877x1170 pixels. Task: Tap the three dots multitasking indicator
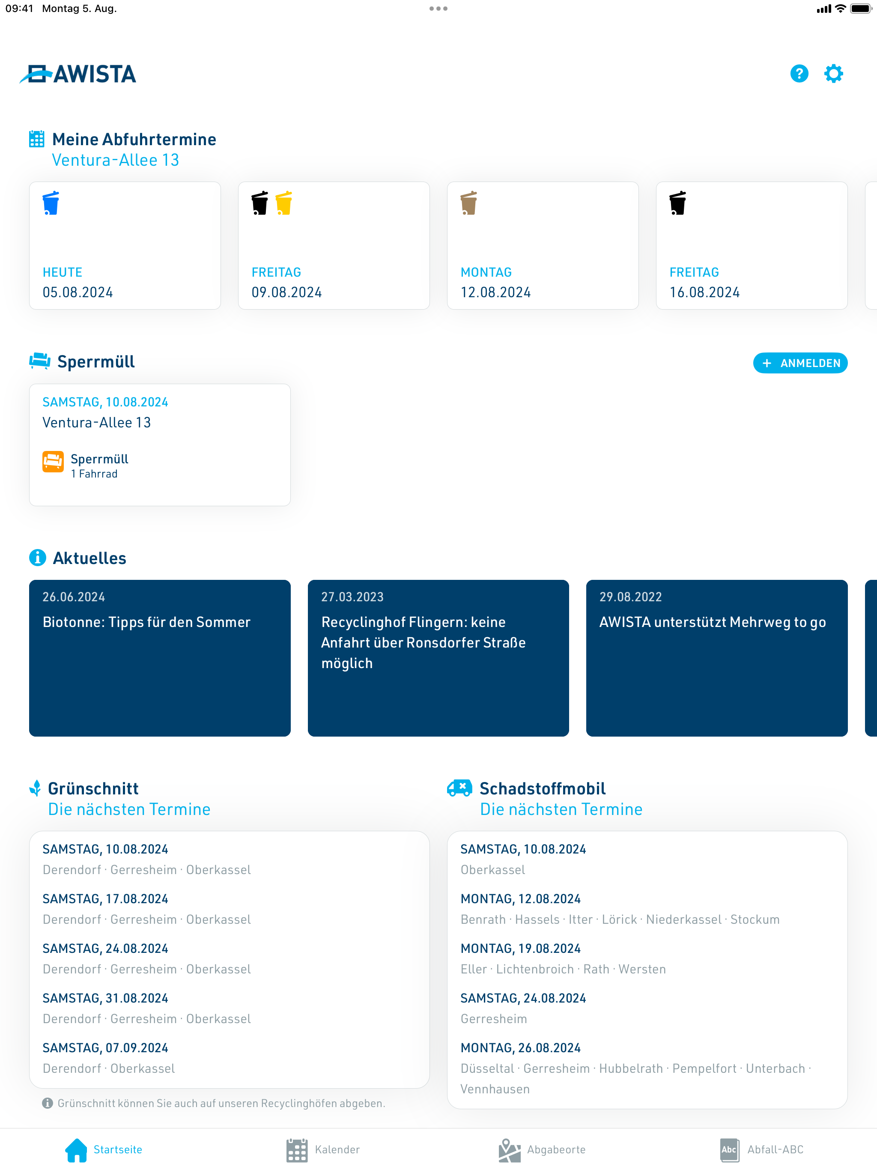point(438,9)
